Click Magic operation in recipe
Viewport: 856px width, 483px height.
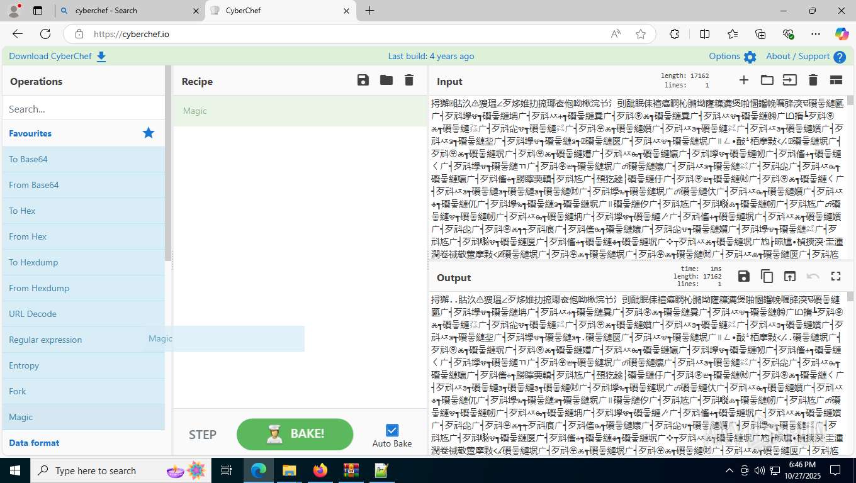point(300,111)
